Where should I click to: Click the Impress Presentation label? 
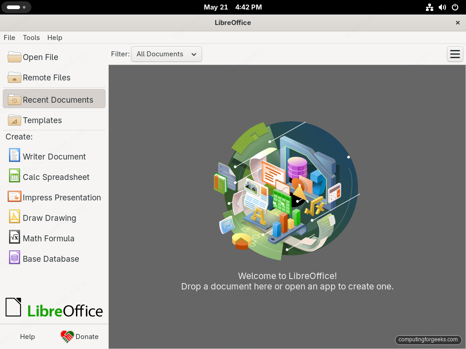[62, 197]
